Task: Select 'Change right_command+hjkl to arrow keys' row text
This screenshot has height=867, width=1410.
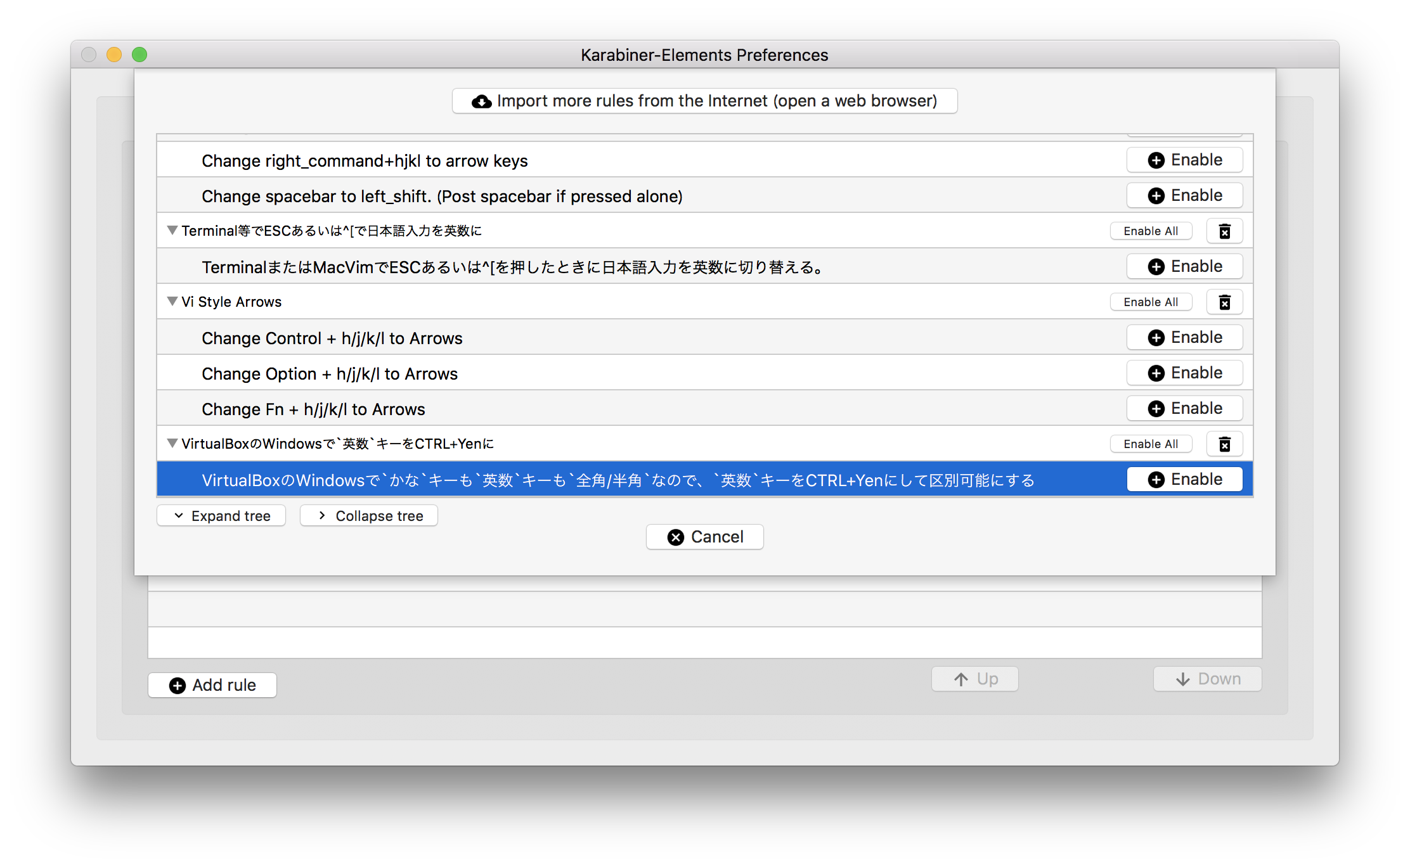Action: [365, 161]
